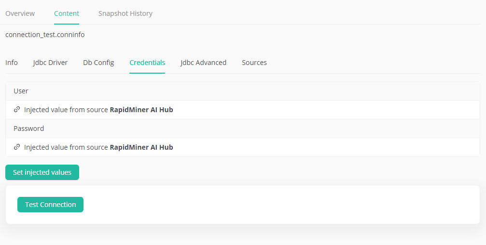Click the Password field header
The image size is (486, 245).
[28, 129]
